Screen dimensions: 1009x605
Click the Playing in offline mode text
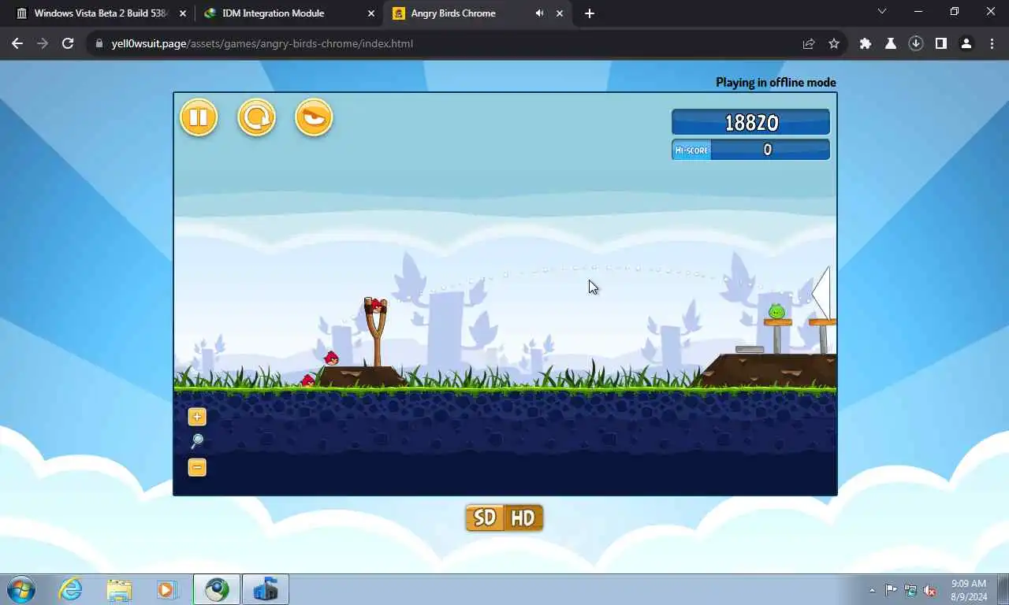pyautogui.click(x=776, y=82)
